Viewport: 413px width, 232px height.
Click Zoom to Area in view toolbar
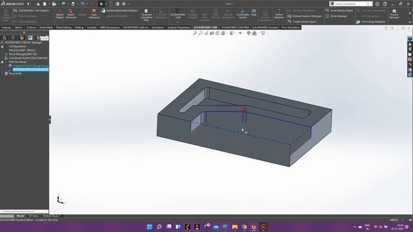[201, 33]
